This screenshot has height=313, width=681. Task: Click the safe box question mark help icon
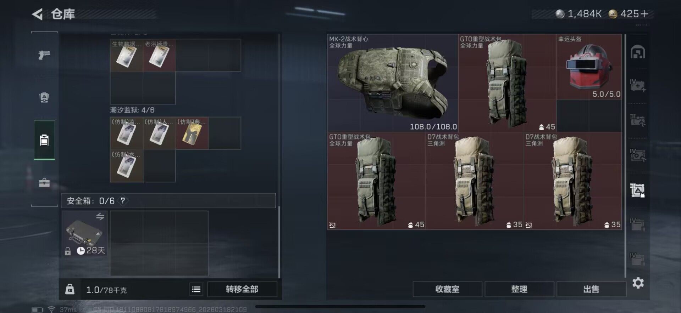(122, 201)
